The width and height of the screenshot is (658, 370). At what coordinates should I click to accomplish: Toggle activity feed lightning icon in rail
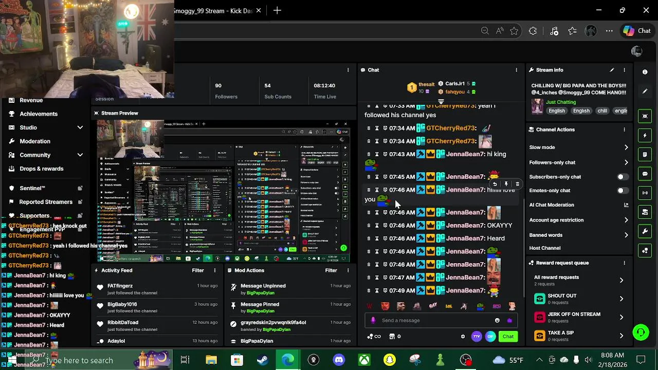(x=645, y=135)
